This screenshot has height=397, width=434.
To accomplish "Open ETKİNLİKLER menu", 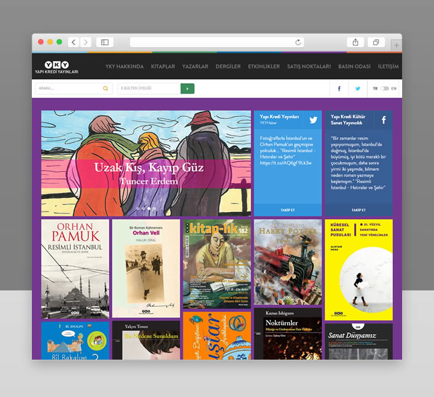I will pos(264,66).
